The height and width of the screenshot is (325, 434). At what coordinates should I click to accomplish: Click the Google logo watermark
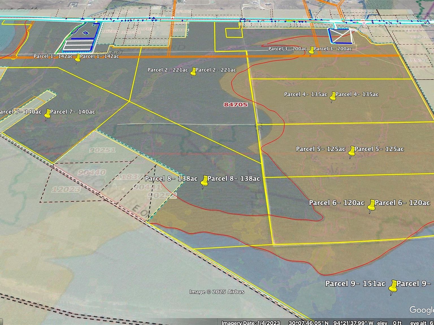[x=422, y=310]
